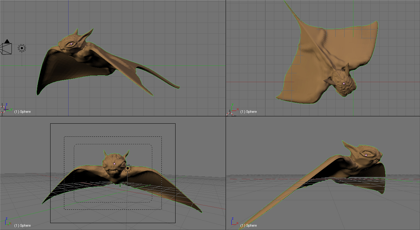Click the axis indicator in the side perspective viewport
This screenshot has width=420, height=230.
[234, 221]
